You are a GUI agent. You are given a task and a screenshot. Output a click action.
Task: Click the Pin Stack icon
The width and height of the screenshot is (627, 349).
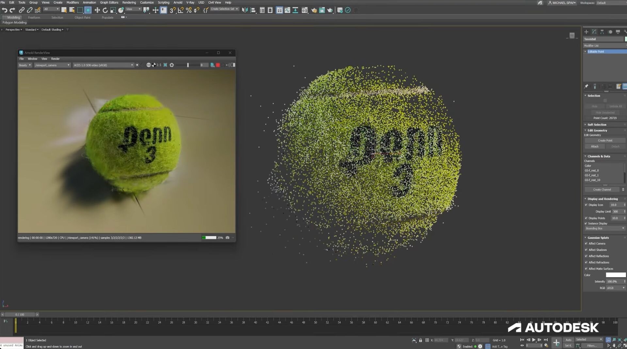[x=587, y=86]
